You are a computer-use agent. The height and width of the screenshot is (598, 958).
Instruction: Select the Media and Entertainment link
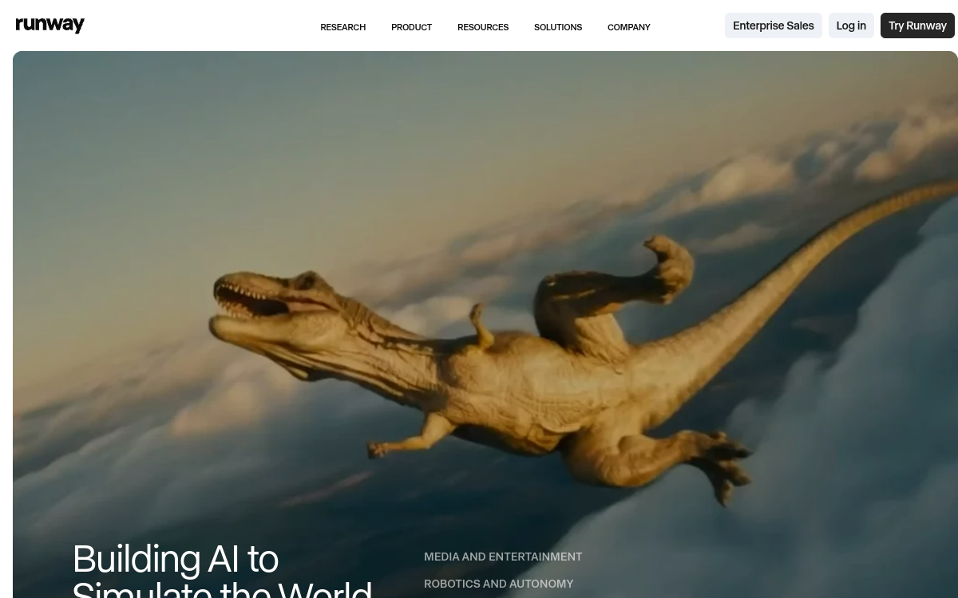point(503,557)
